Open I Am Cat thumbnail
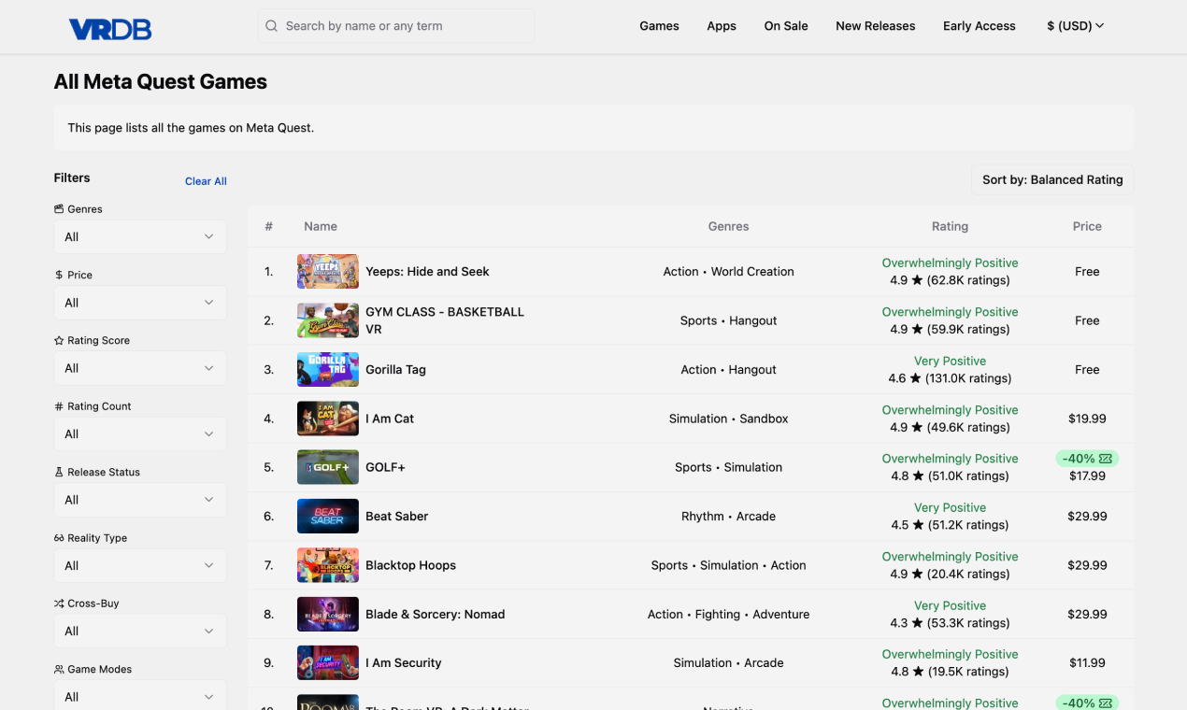This screenshot has height=710, width=1187. click(x=328, y=419)
